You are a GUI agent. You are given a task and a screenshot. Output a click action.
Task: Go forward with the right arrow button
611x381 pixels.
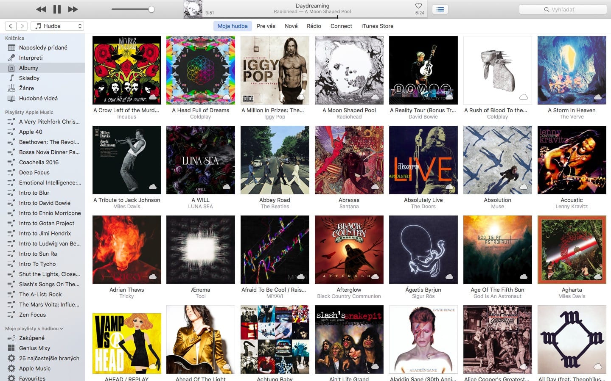pyautogui.click(x=22, y=26)
